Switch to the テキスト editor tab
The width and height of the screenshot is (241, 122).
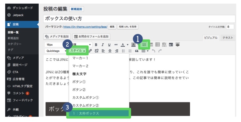coord(228,37)
